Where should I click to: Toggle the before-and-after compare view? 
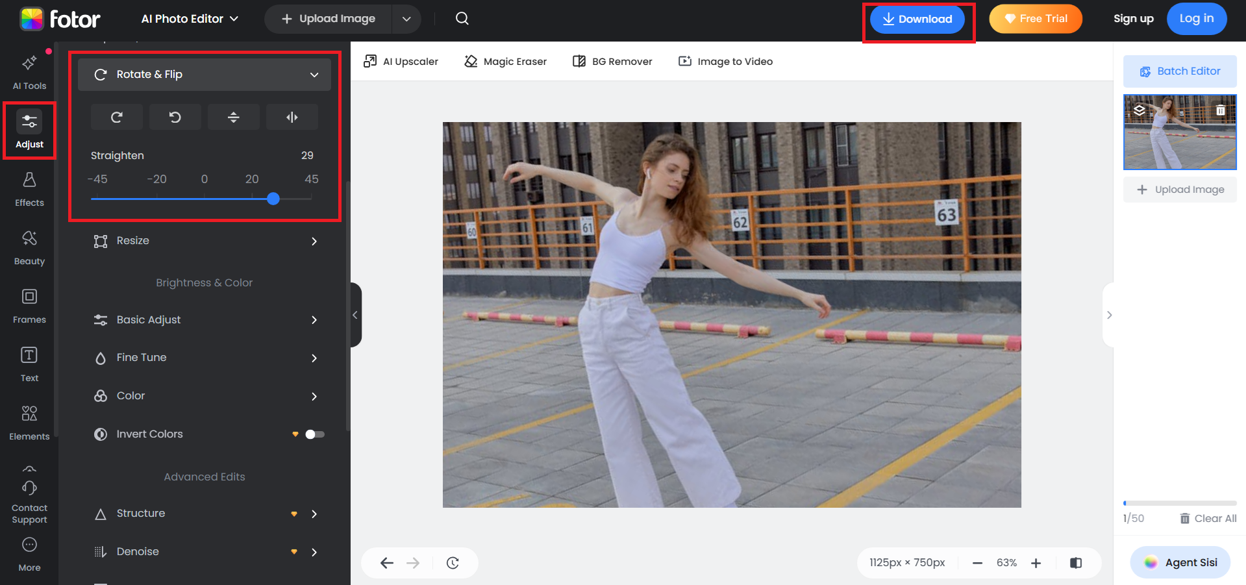point(1076,562)
